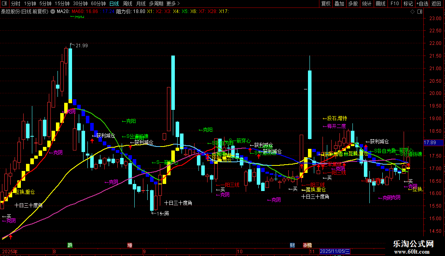Switch to 月线 monthly chart
445x256 pixels.
(x=141, y=4)
